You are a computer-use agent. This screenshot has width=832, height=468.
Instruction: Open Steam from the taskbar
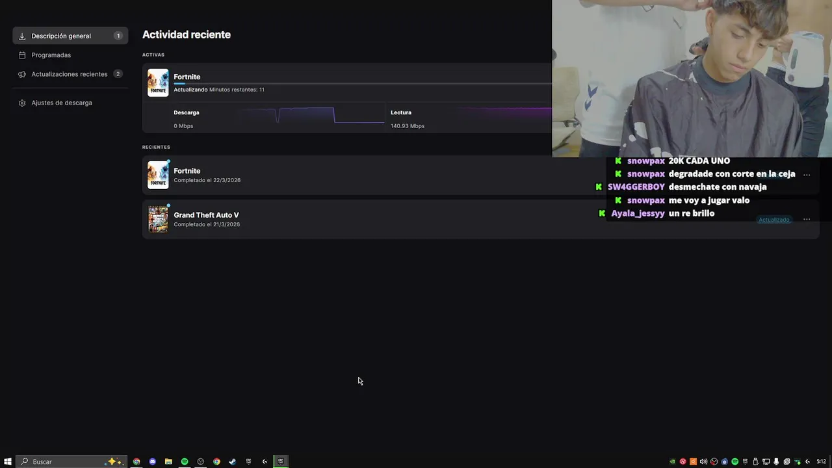[232, 461]
